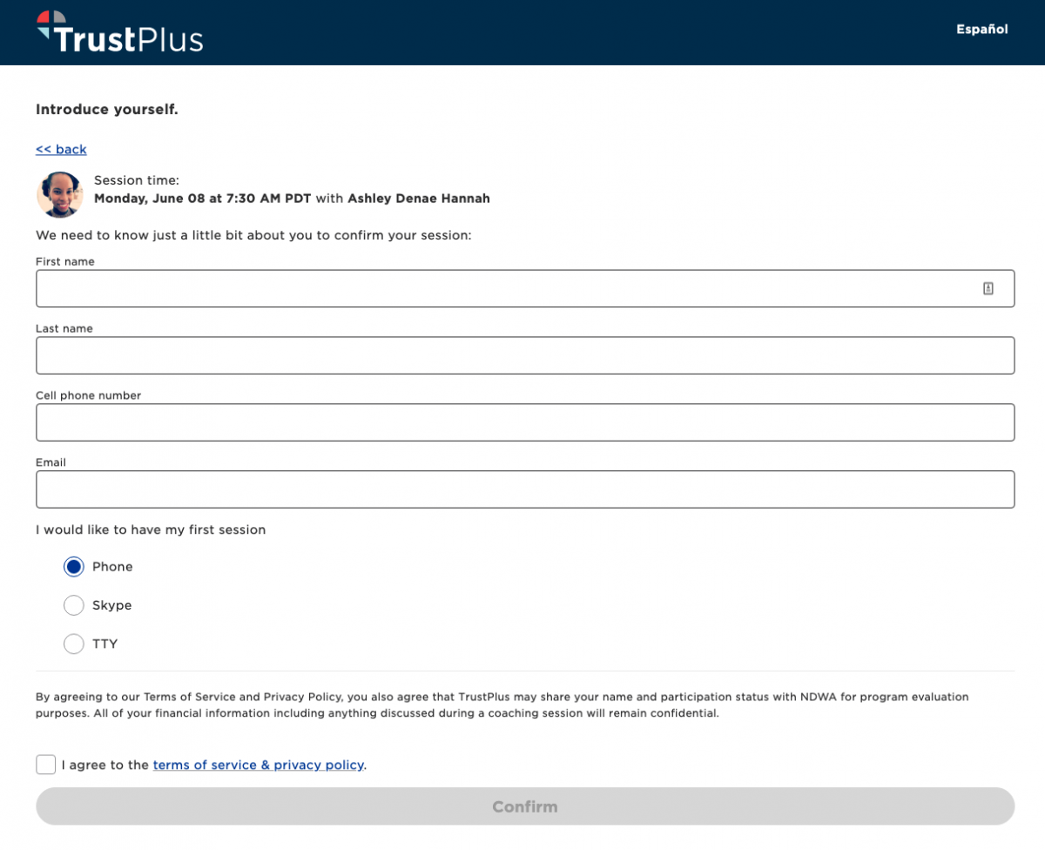The width and height of the screenshot is (1045, 850).
Task: Click the "<< back" link
Action: click(x=61, y=149)
